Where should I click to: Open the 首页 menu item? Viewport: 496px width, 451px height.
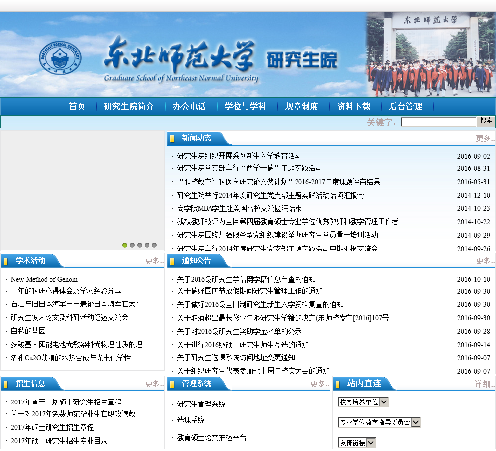pos(77,106)
